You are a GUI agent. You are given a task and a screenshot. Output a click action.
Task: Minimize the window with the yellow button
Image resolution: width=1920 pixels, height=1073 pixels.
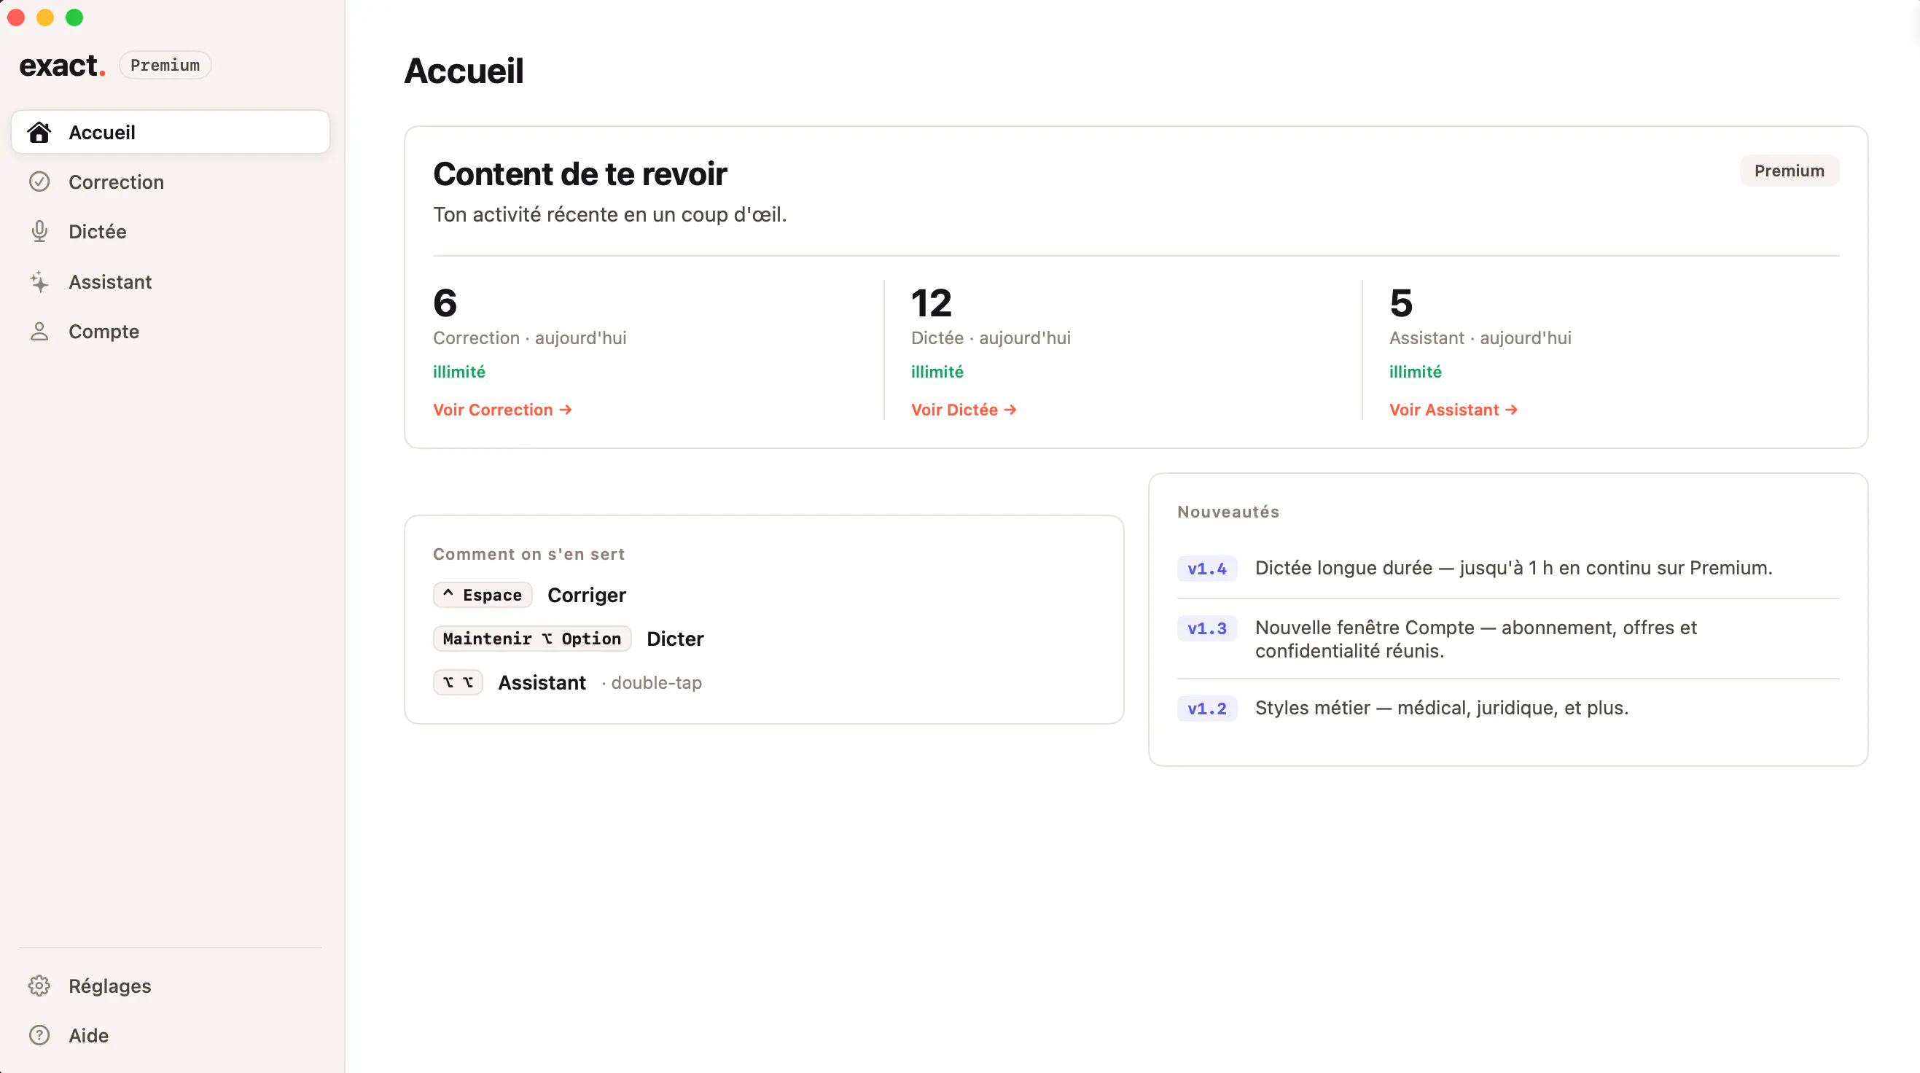tap(44, 17)
